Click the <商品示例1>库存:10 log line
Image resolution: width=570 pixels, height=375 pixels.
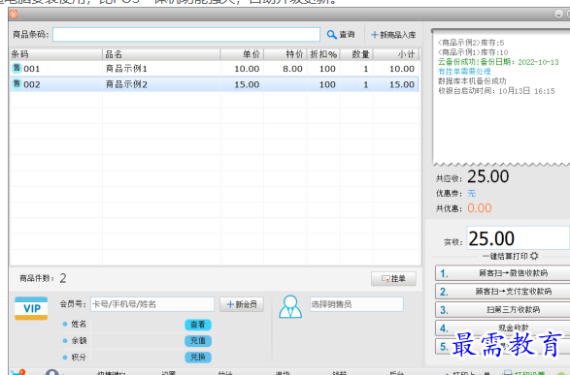[x=473, y=52]
